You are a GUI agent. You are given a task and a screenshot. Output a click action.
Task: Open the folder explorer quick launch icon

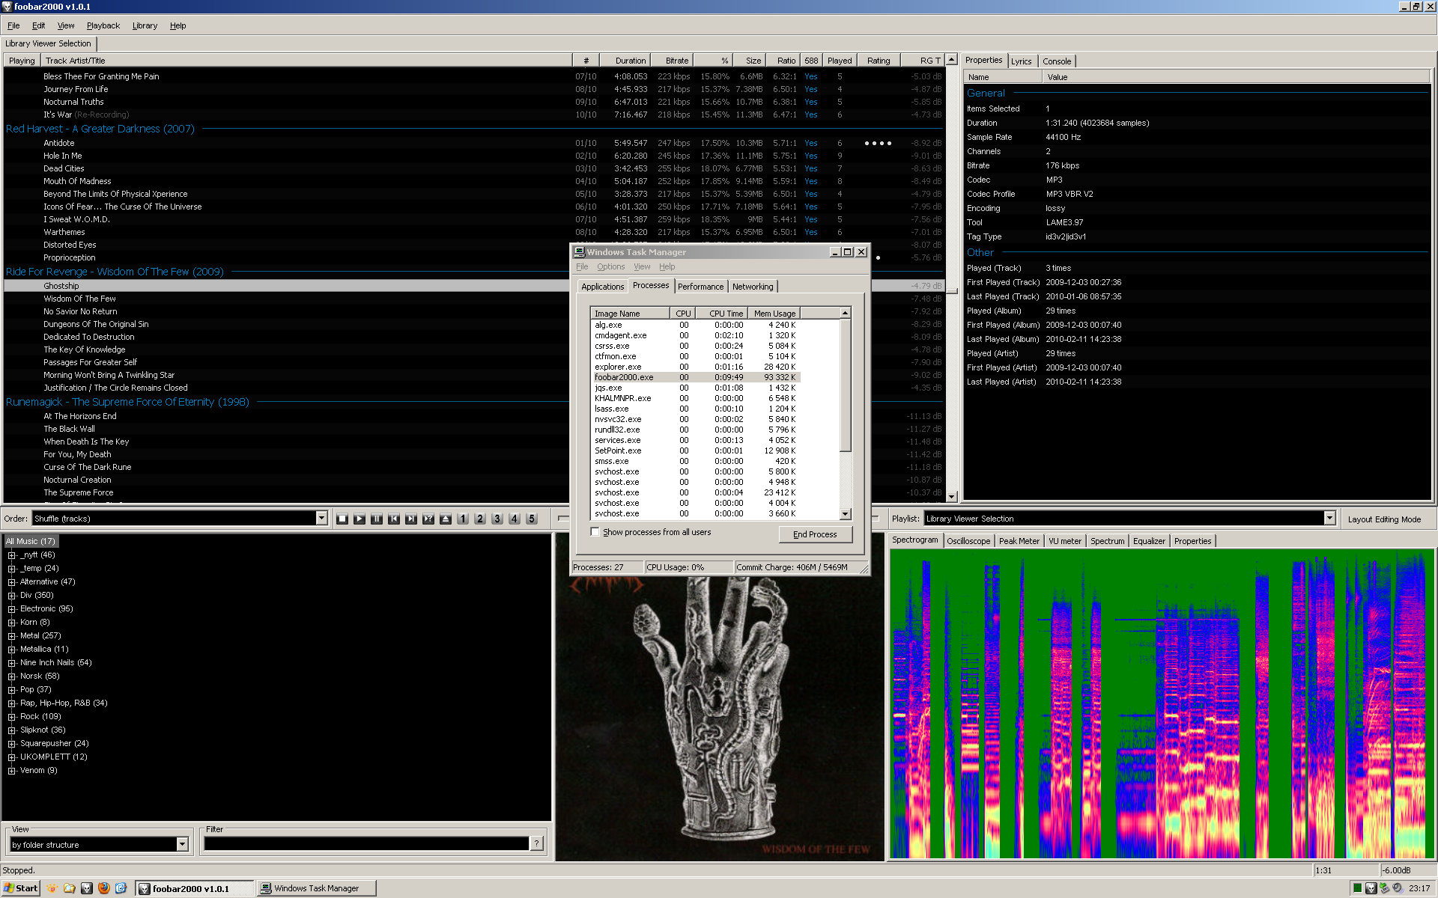coord(70,888)
